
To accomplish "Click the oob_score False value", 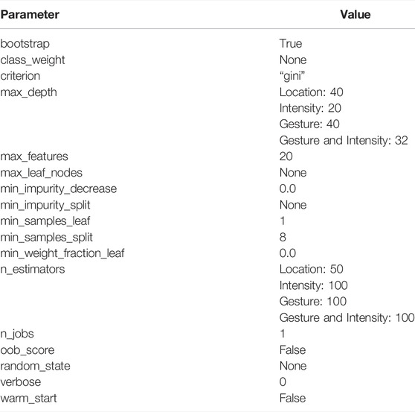I will (x=292, y=350).
